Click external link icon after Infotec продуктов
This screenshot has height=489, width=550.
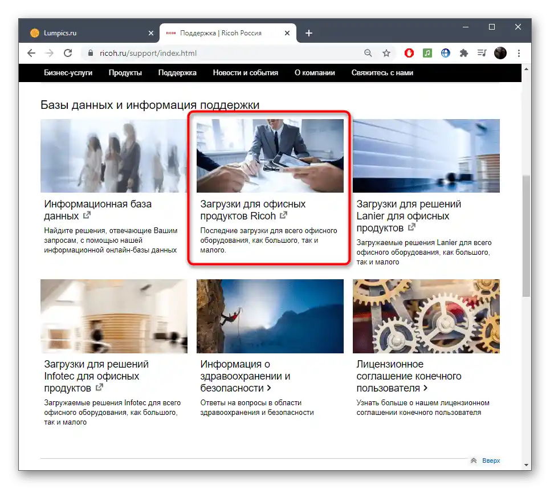(99, 388)
